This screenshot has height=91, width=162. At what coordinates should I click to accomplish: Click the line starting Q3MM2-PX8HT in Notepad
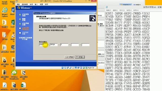click(128, 50)
